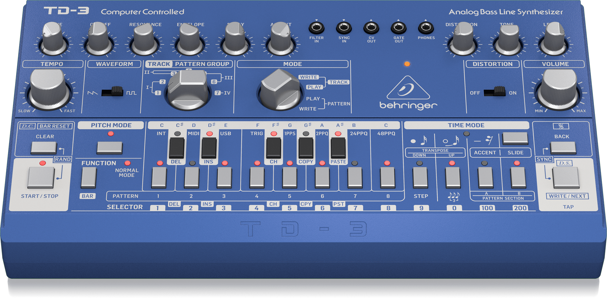Viewport: 607px width, 298px height.
Task: Click the RESONANCE knob
Action: [144, 39]
